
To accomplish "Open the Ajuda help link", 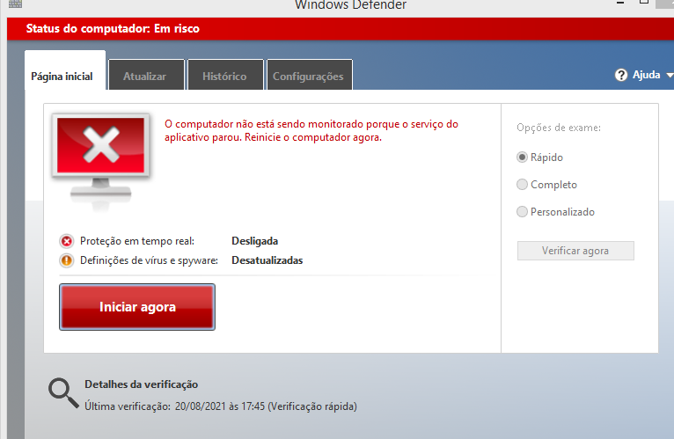I will point(646,75).
